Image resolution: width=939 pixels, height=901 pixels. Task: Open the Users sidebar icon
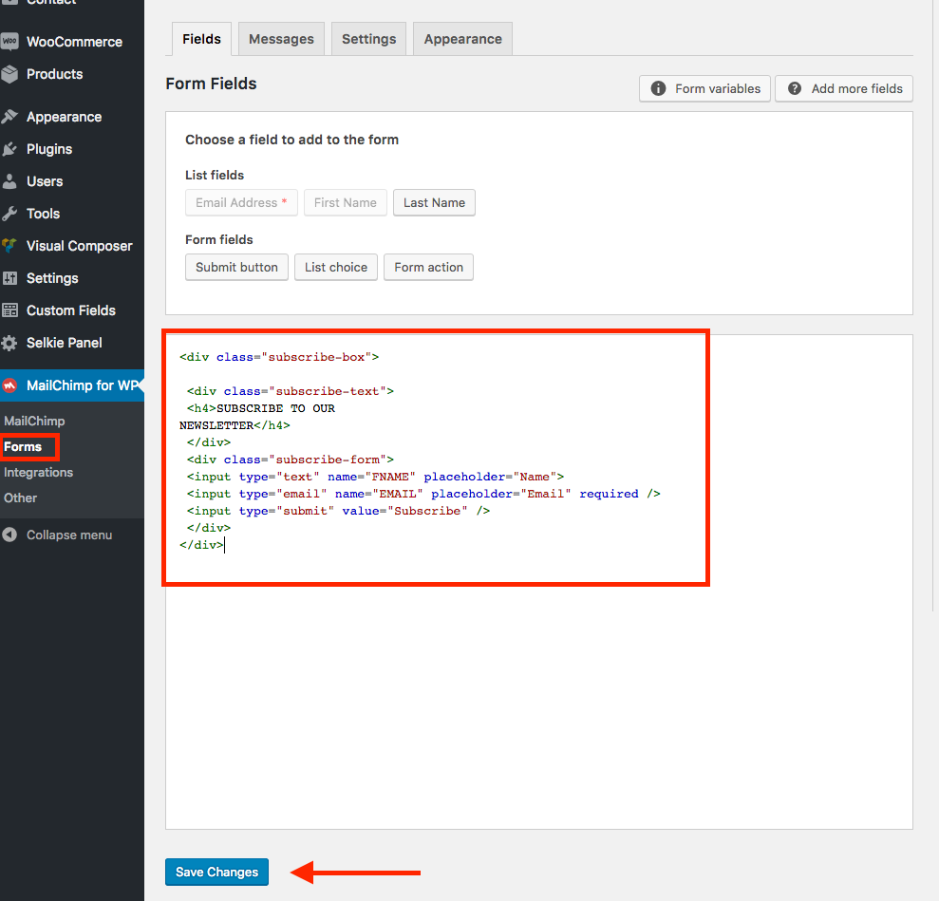(15, 181)
